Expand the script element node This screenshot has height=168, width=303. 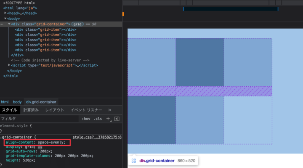9,65
